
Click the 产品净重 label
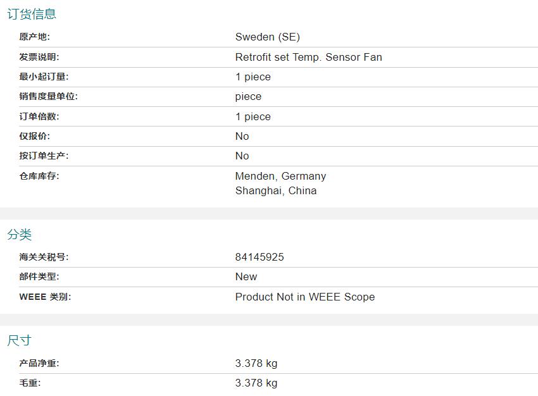(x=39, y=363)
